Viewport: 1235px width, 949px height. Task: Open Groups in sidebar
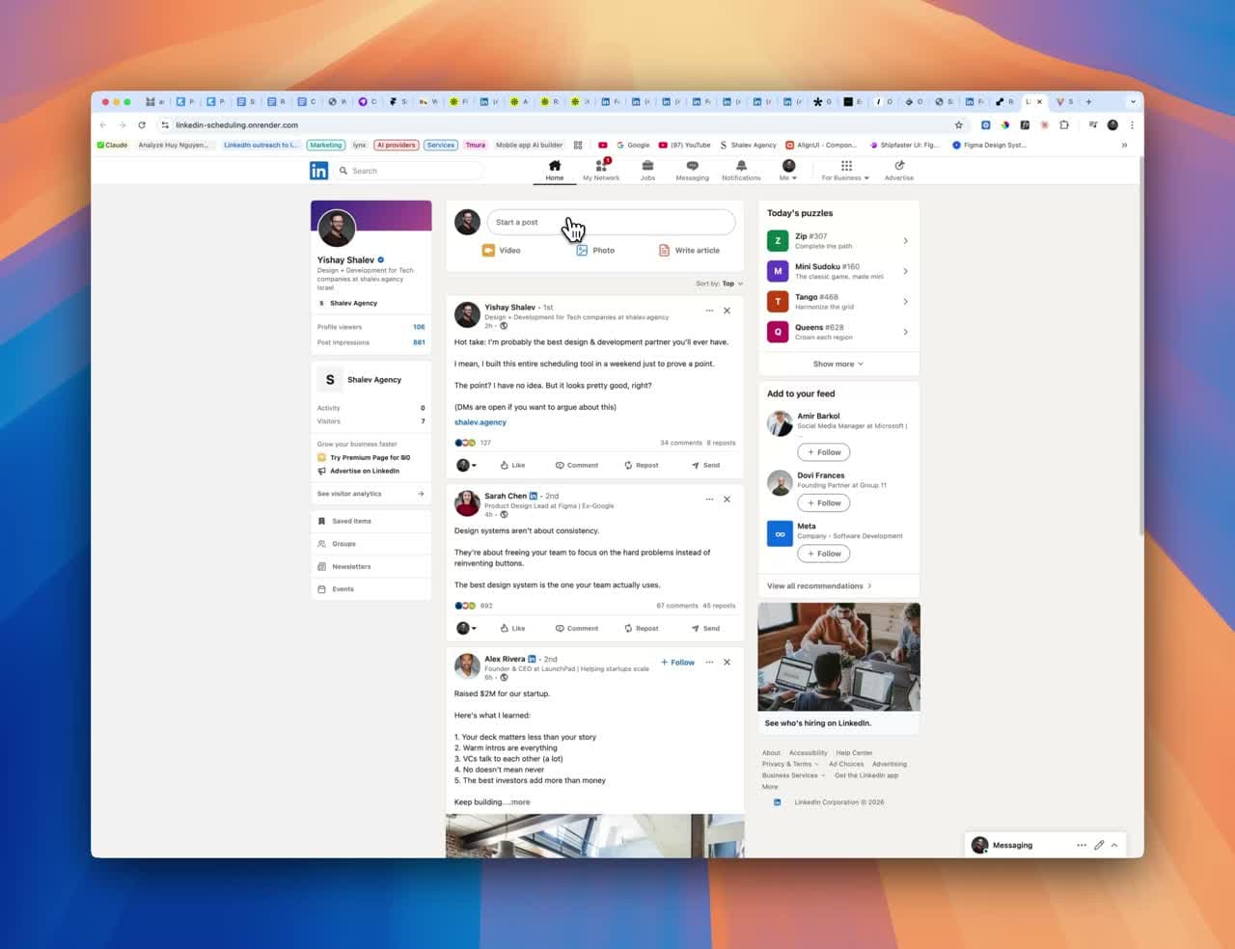point(370,544)
